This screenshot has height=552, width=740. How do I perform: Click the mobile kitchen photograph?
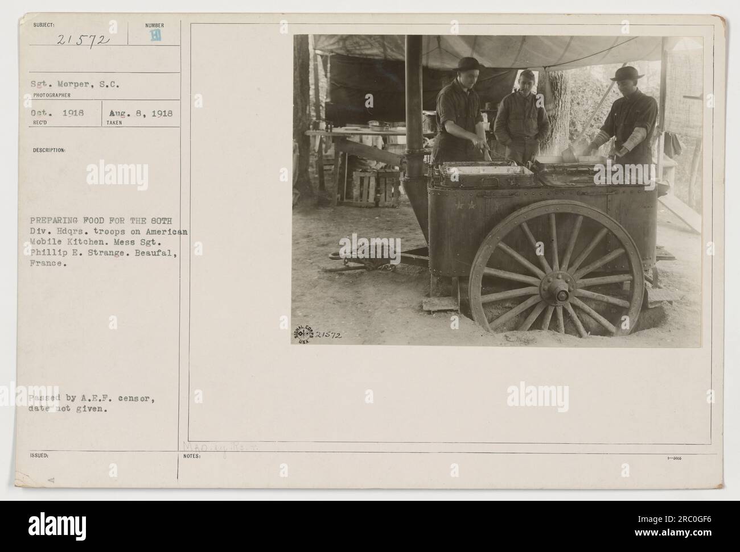(x=498, y=190)
